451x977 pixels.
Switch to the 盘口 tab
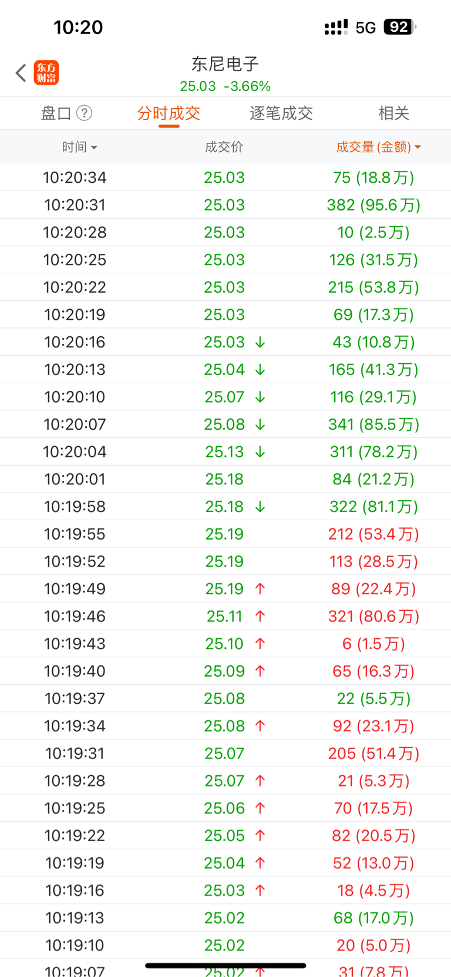coord(56,113)
